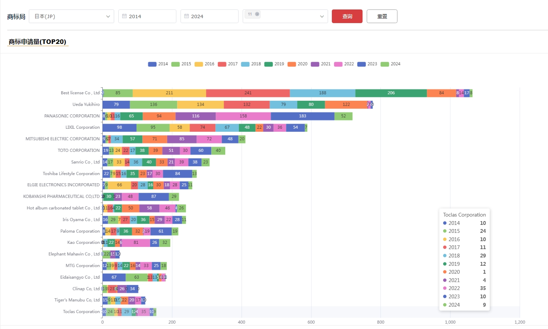Click the 重置 reset button
Screen dimensions: 548x329
coord(382,16)
